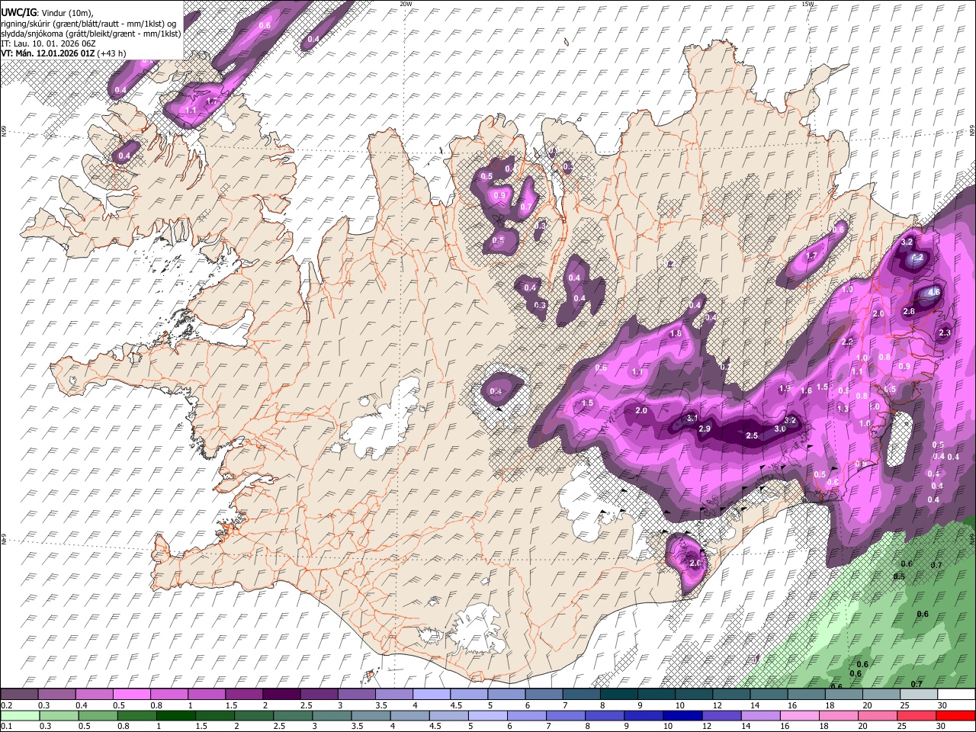The width and height of the screenshot is (976, 732).
Task: Click upper legend white swatch after 30
Action: point(956,695)
